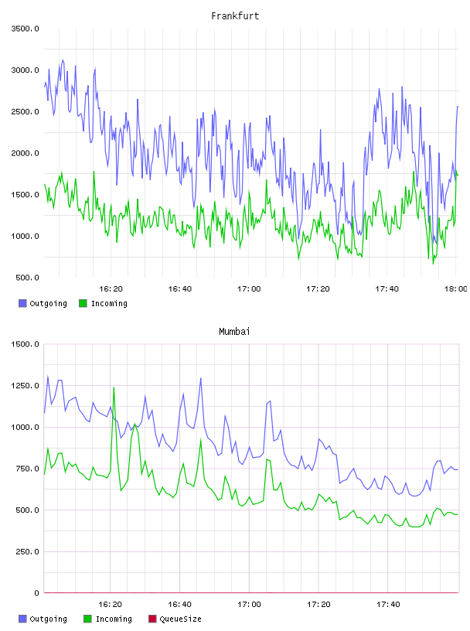Click the 2500.0 y-axis label on Frankfurt chart
The width and height of the screenshot is (470, 631).
pos(25,111)
